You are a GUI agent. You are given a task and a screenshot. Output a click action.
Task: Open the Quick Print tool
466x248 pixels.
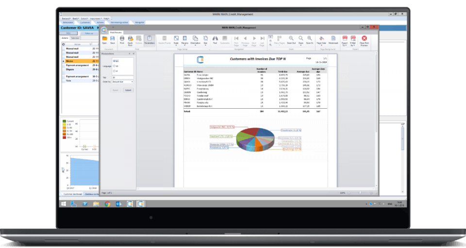[x=130, y=41]
